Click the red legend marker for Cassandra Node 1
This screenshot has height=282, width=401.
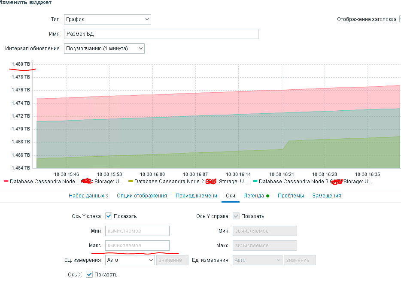6,182
